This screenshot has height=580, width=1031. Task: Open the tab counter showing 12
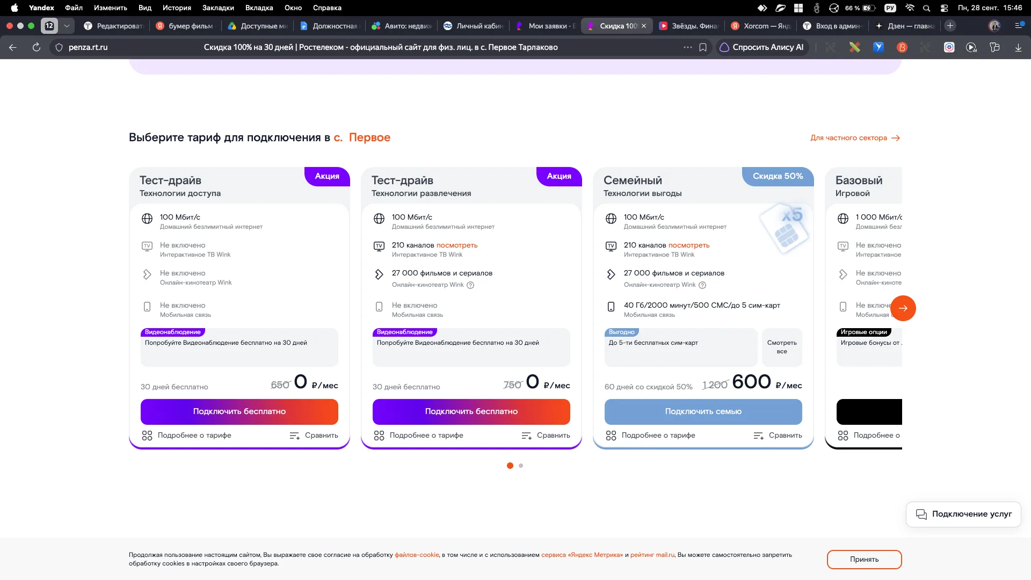tap(49, 26)
